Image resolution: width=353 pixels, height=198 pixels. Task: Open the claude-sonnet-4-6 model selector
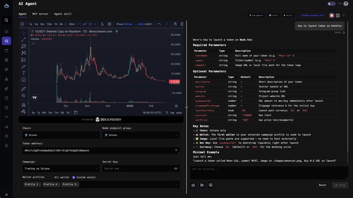coord(312,15)
